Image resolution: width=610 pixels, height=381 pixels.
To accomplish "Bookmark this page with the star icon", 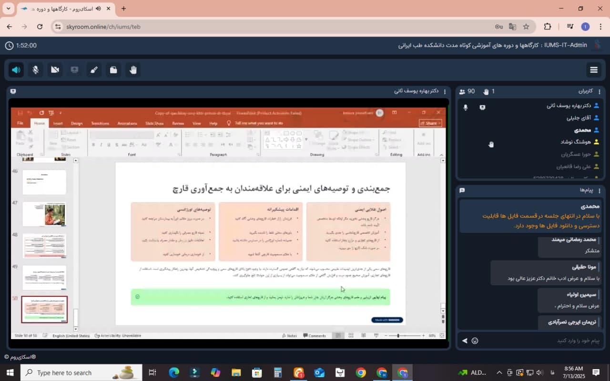I will point(526,27).
